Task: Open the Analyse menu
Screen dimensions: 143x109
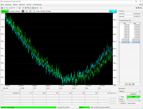Action: click(x=29, y=5)
